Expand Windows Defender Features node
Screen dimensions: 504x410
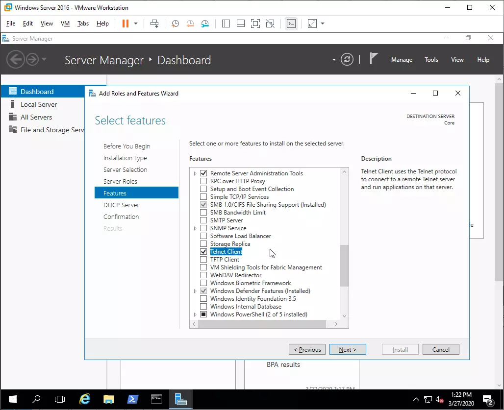pos(195,291)
